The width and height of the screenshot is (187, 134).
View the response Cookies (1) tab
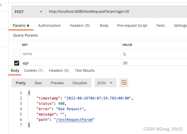click(x=33, y=71)
